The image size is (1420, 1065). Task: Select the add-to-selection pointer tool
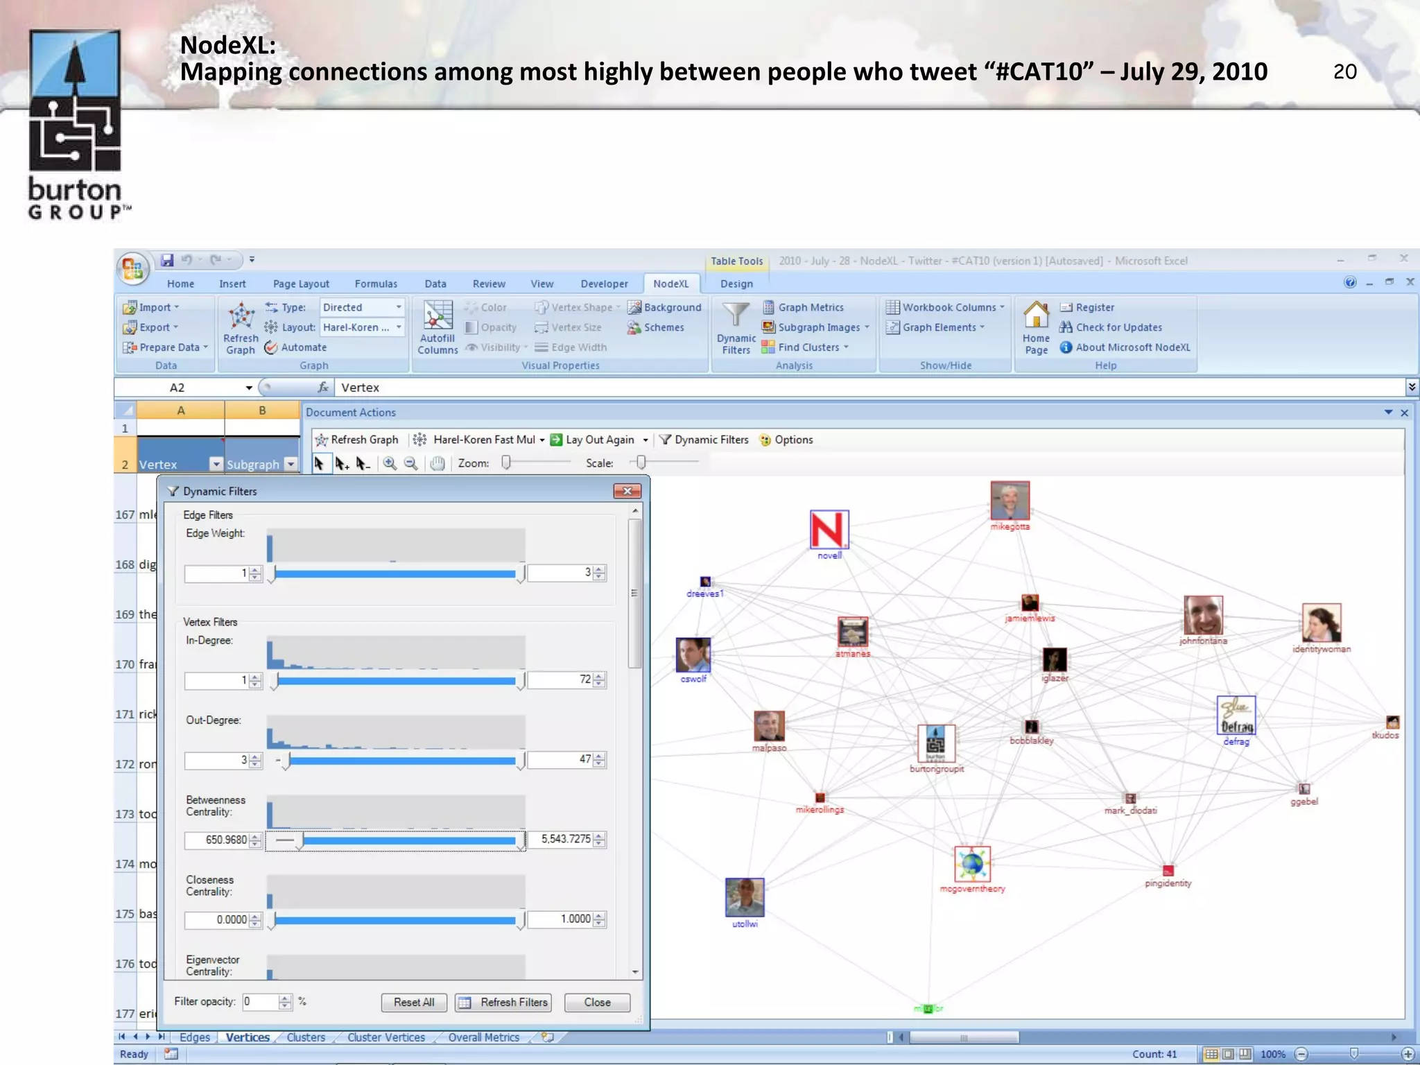(x=342, y=463)
